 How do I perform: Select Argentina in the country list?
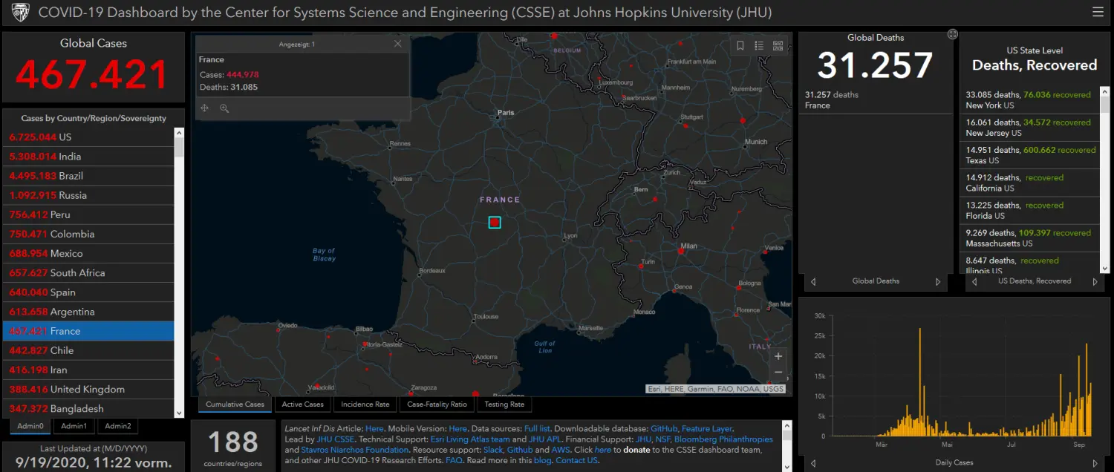[x=88, y=312]
